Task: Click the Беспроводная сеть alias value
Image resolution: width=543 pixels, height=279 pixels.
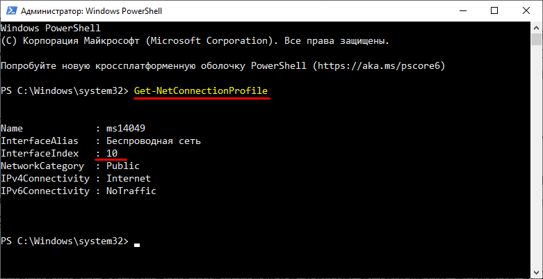Action: 154,141
